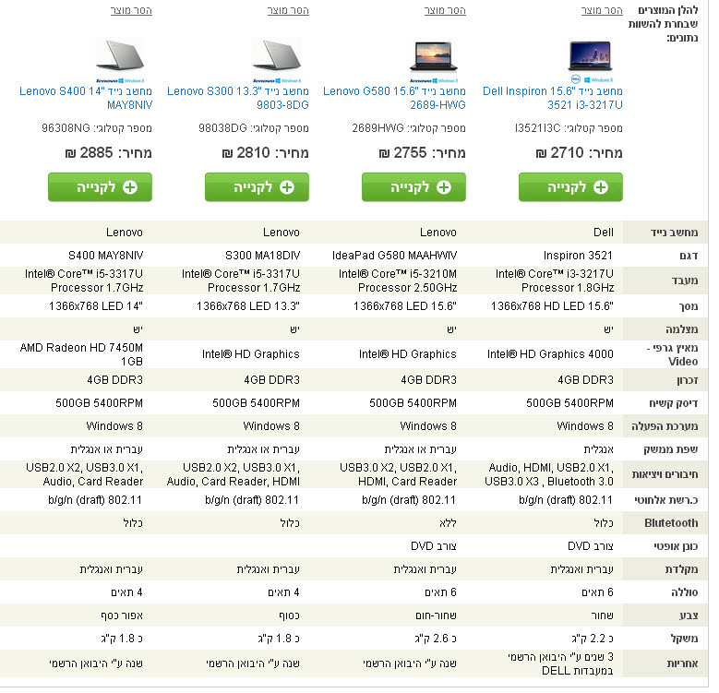Open the Lenovo S400 laptop product image

tap(120, 57)
